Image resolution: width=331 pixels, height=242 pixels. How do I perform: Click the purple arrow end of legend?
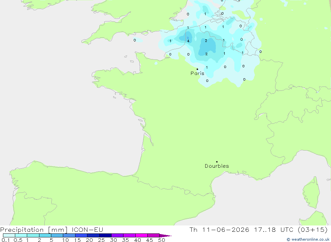tap(165, 235)
